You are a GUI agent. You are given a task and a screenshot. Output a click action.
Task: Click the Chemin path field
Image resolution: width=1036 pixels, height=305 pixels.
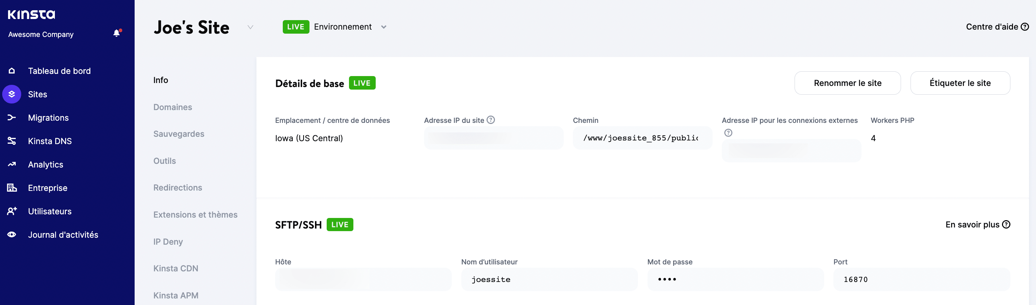coord(642,138)
